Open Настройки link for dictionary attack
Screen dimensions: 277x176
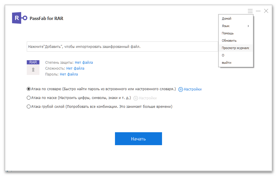(x=193, y=89)
